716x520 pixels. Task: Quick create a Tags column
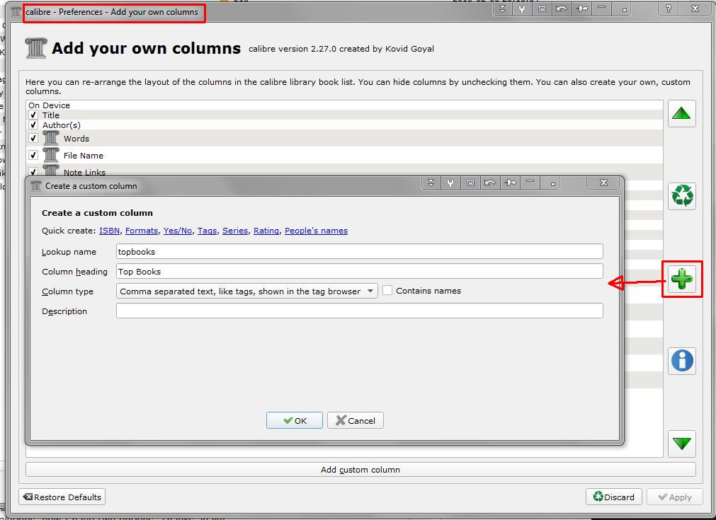point(207,231)
